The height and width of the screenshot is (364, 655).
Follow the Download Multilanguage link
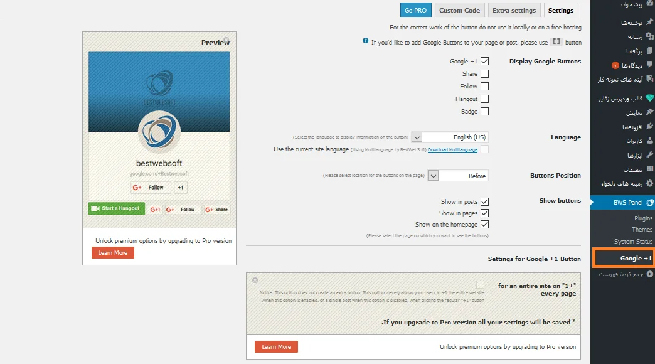pos(452,149)
